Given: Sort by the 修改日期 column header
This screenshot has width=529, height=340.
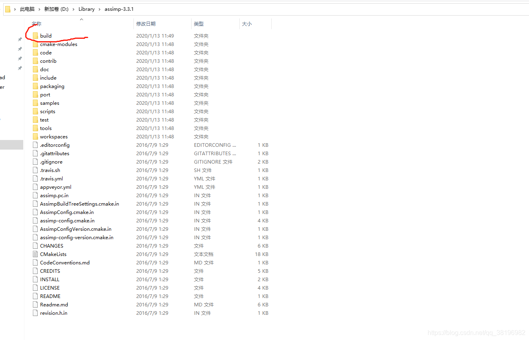Looking at the screenshot, I should click(146, 24).
